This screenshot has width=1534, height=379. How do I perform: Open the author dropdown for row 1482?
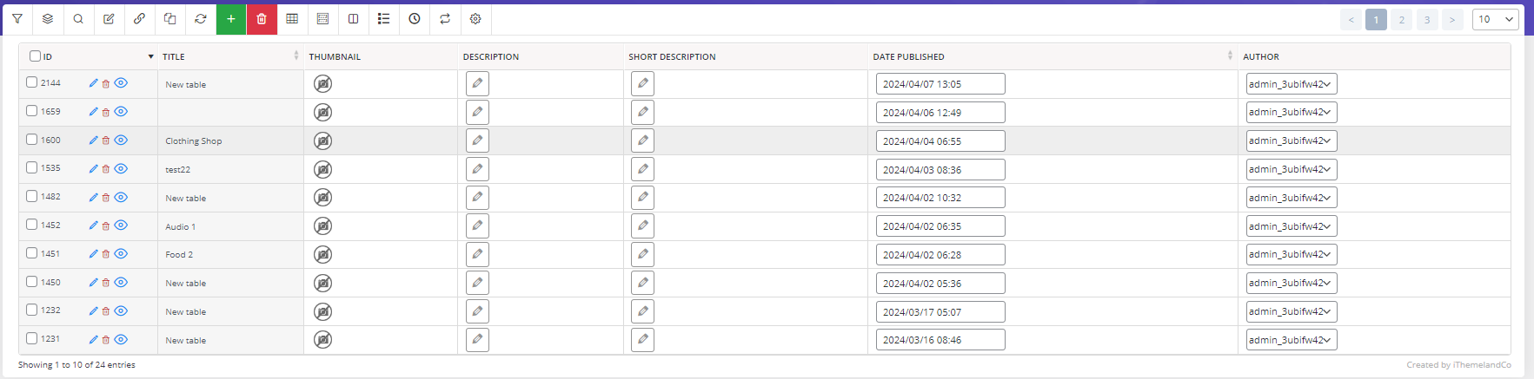pos(1292,198)
